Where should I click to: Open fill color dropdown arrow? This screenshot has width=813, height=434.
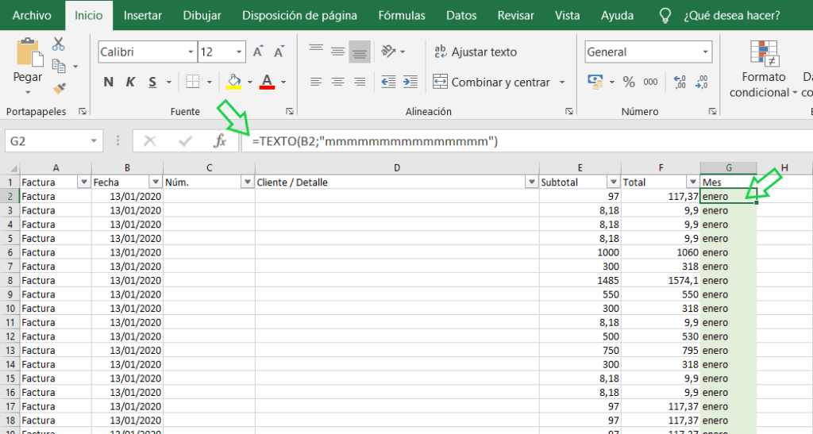pos(249,82)
